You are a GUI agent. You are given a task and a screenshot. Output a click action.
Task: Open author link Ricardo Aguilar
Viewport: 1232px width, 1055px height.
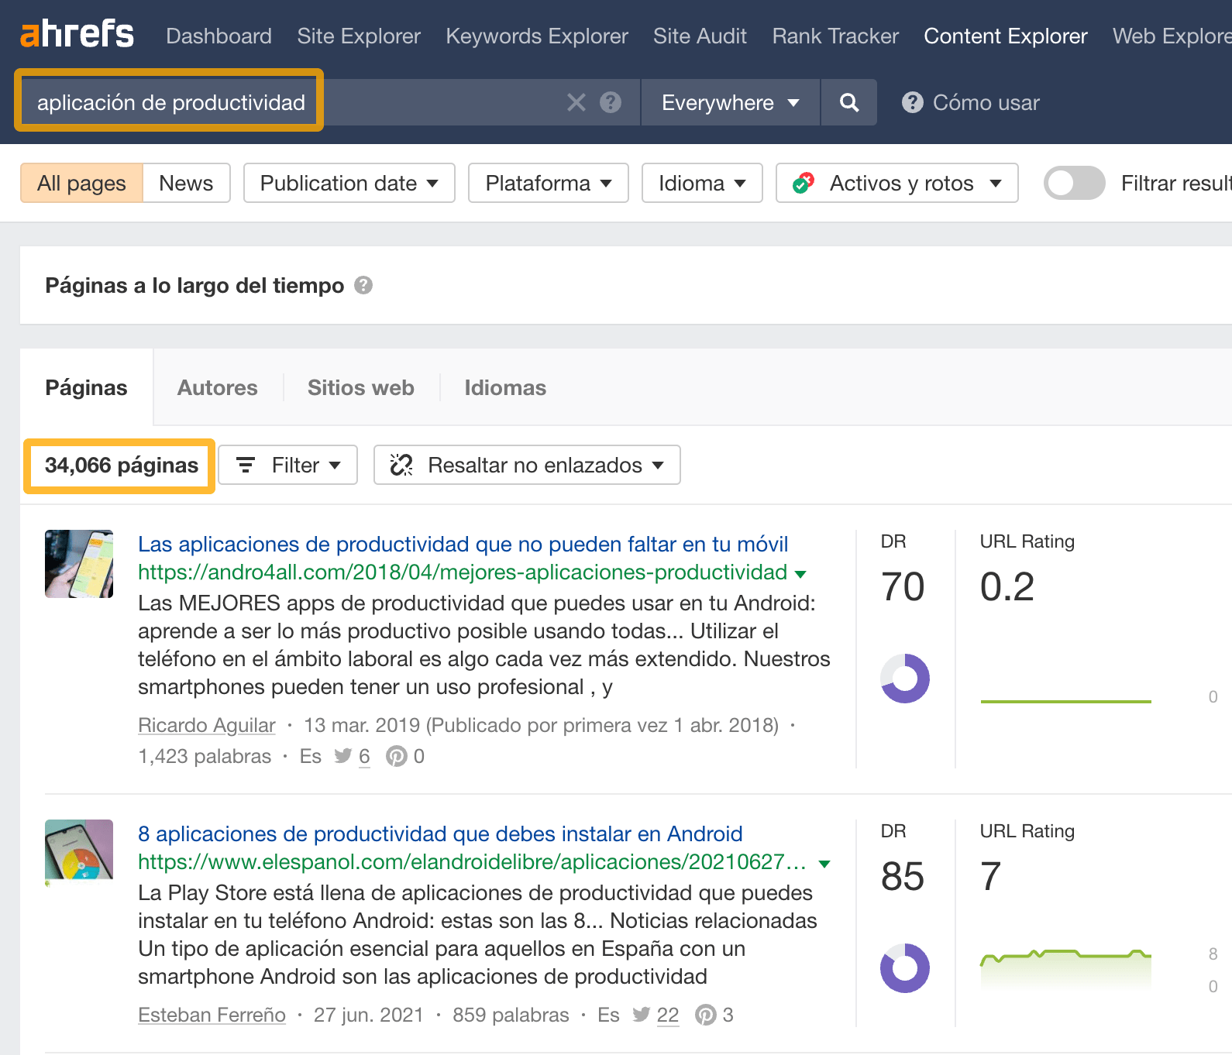point(207,725)
